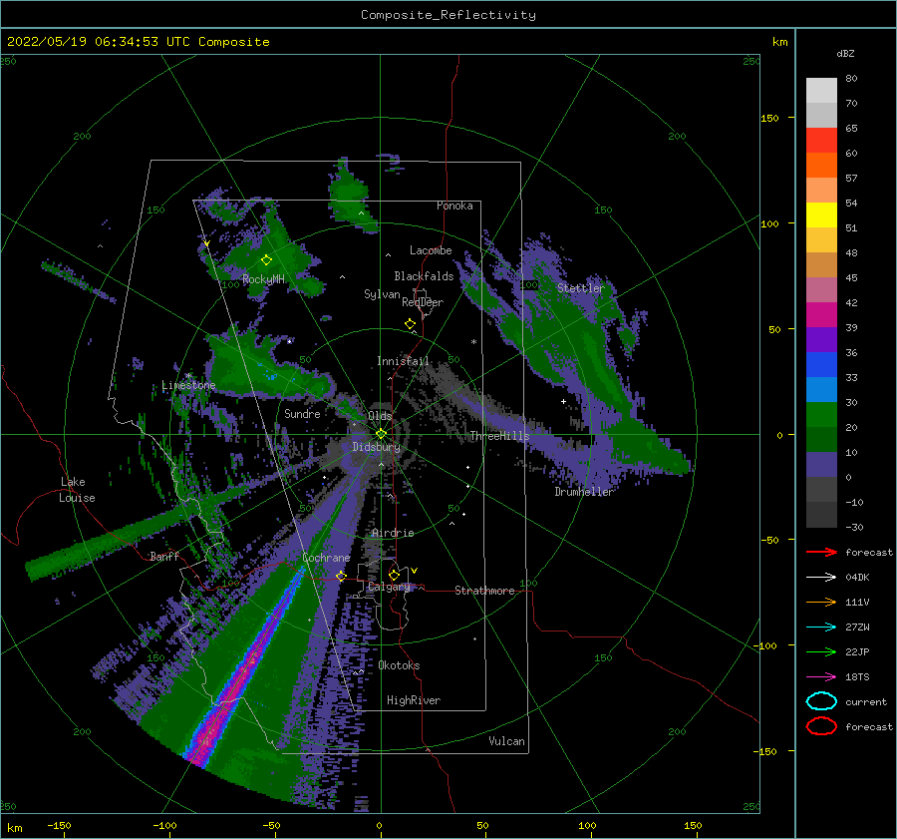The width and height of the screenshot is (897, 839).
Task: Pick the lightest gray swatch under 80
Action: [821, 90]
